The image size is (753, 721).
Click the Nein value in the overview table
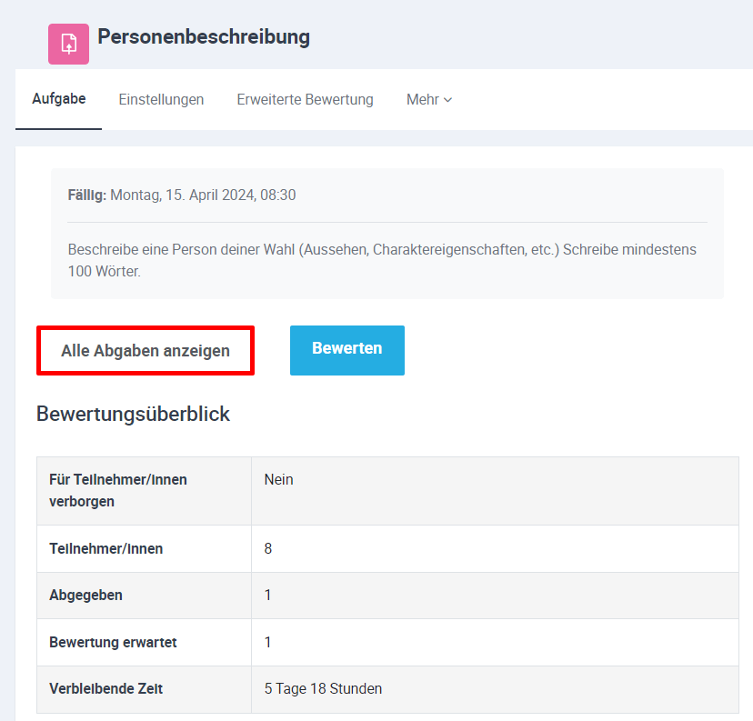(278, 479)
